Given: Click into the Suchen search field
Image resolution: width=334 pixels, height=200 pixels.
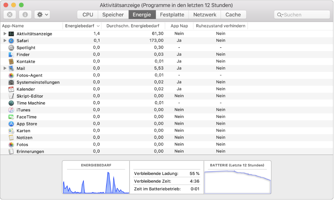Looking at the screenshot, I should [302, 15].
